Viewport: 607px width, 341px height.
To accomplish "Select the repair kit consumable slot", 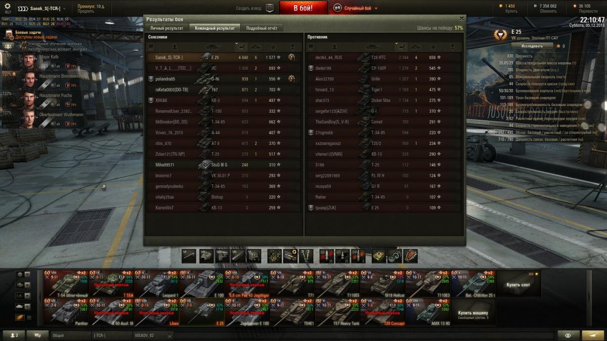I will click(394, 256).
